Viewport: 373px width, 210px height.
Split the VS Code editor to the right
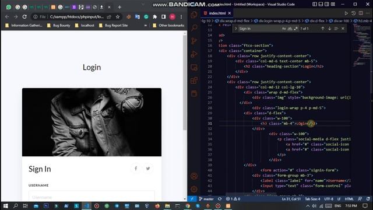[x=361, y=13]
